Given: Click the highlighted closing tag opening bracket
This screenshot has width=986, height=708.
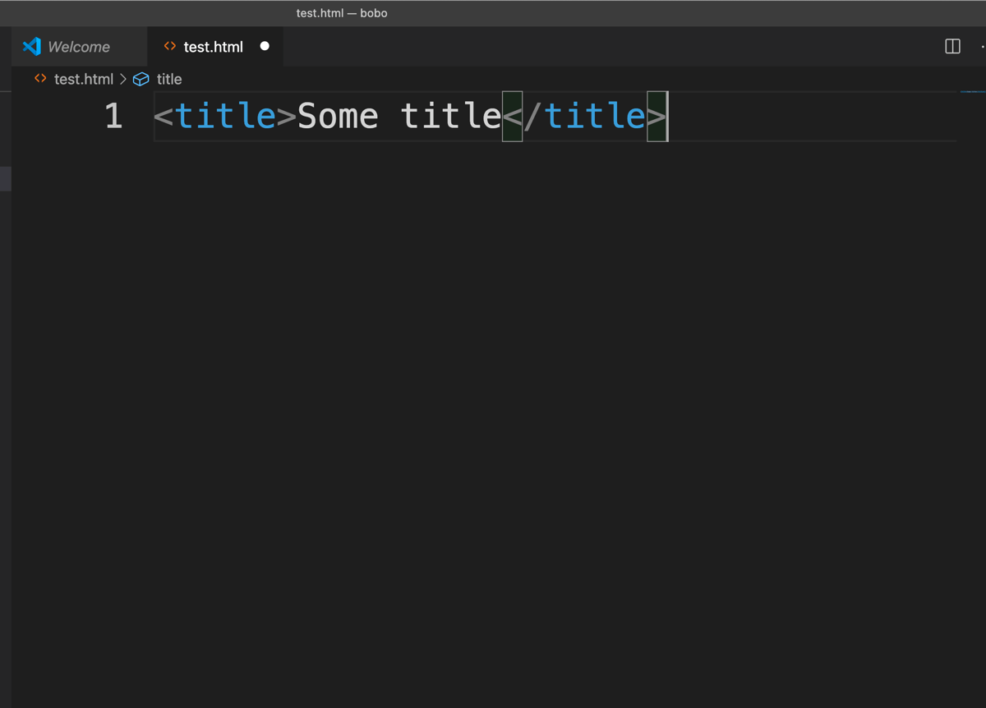Looking at the screenshot, I should 512,117.
